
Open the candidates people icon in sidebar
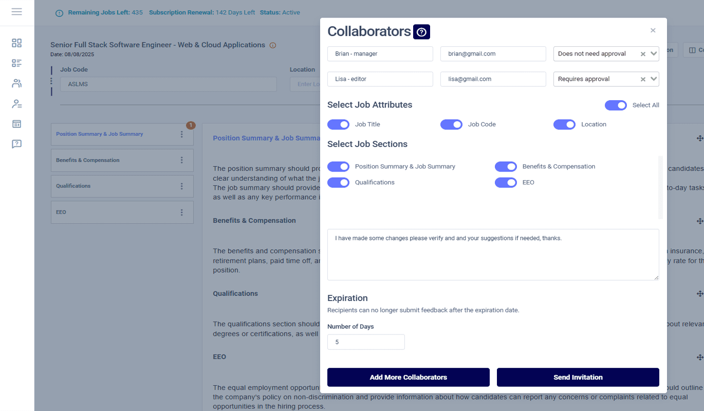[x=16, y=83]
